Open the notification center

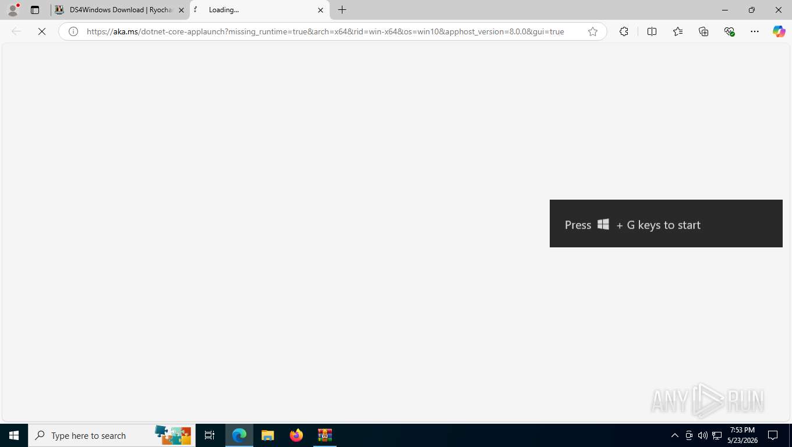click(x=773, y=435)
